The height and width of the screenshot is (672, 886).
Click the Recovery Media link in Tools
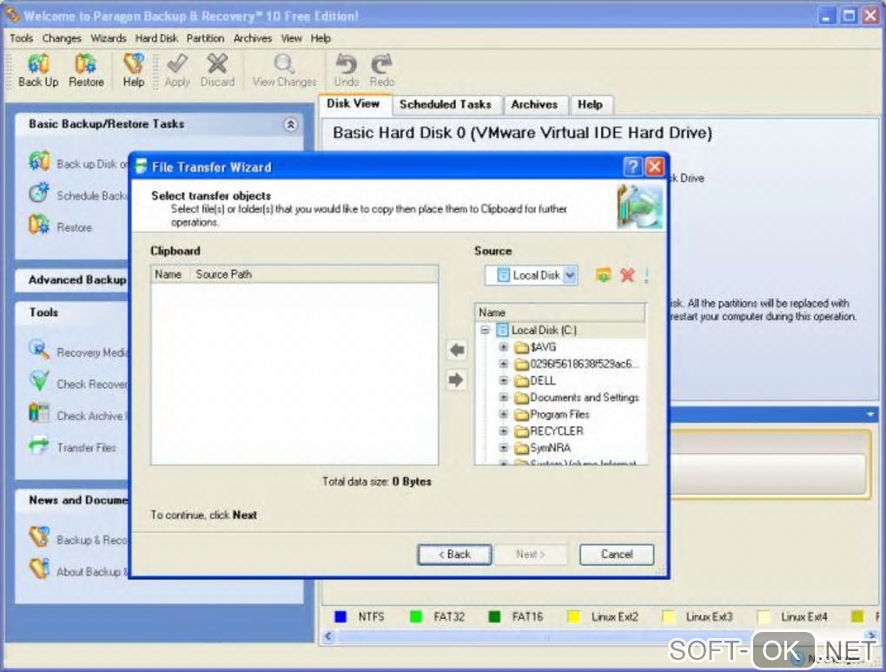click(92, 353)
